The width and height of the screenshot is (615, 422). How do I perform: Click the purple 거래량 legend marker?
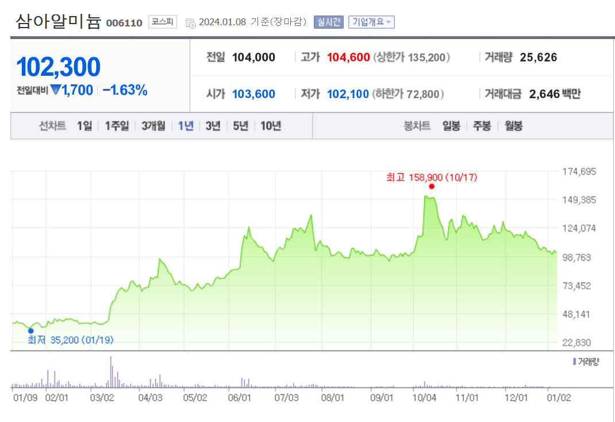575,361
